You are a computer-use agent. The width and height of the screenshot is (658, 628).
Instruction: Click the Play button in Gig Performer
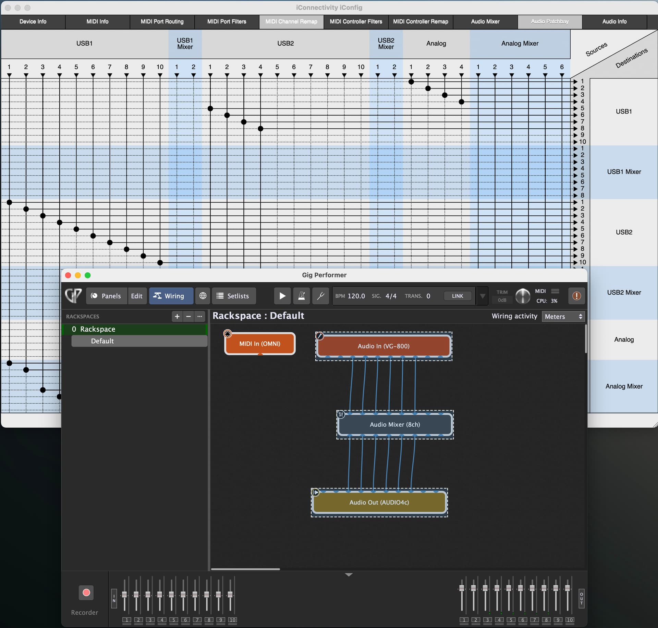pos(282,296)
